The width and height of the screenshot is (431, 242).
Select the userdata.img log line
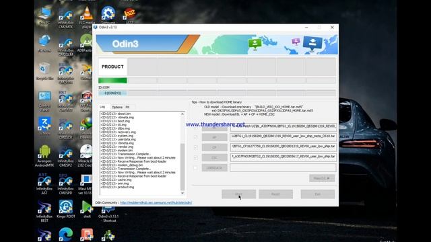point(119,139)
